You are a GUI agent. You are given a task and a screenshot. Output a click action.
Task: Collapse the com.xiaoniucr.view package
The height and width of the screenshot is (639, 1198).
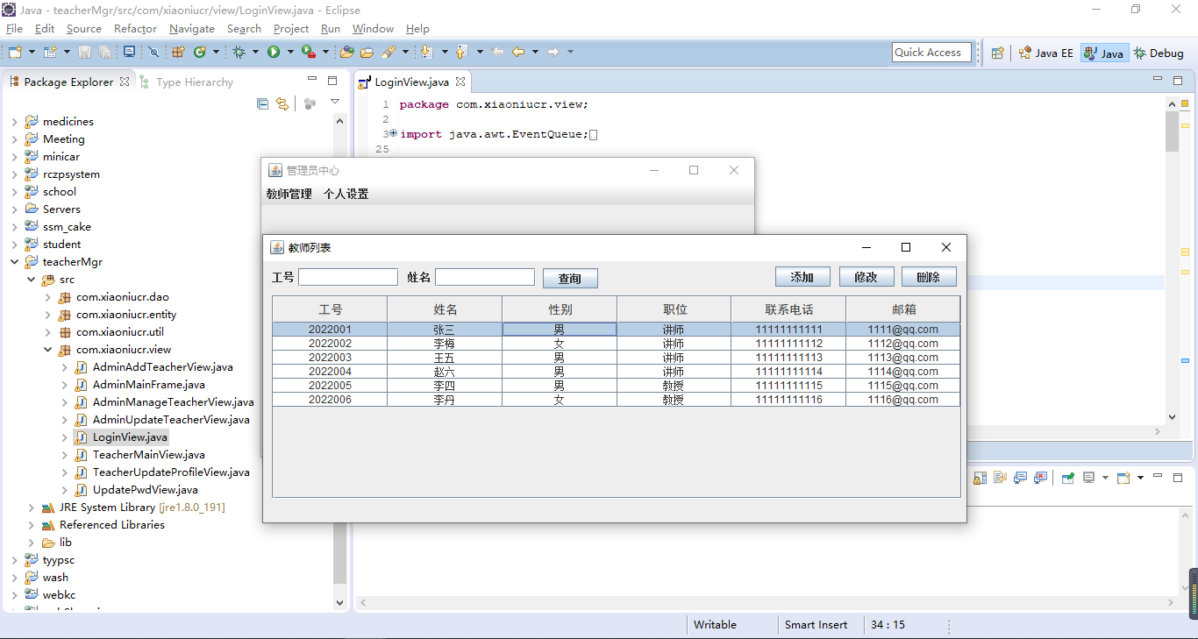tap(47, 350)
